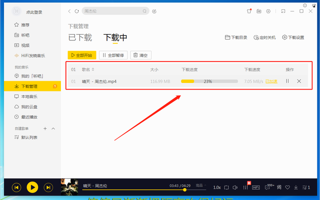
Task: Click the 全部暂停 pause all button
Action: (x=113, y=55)
